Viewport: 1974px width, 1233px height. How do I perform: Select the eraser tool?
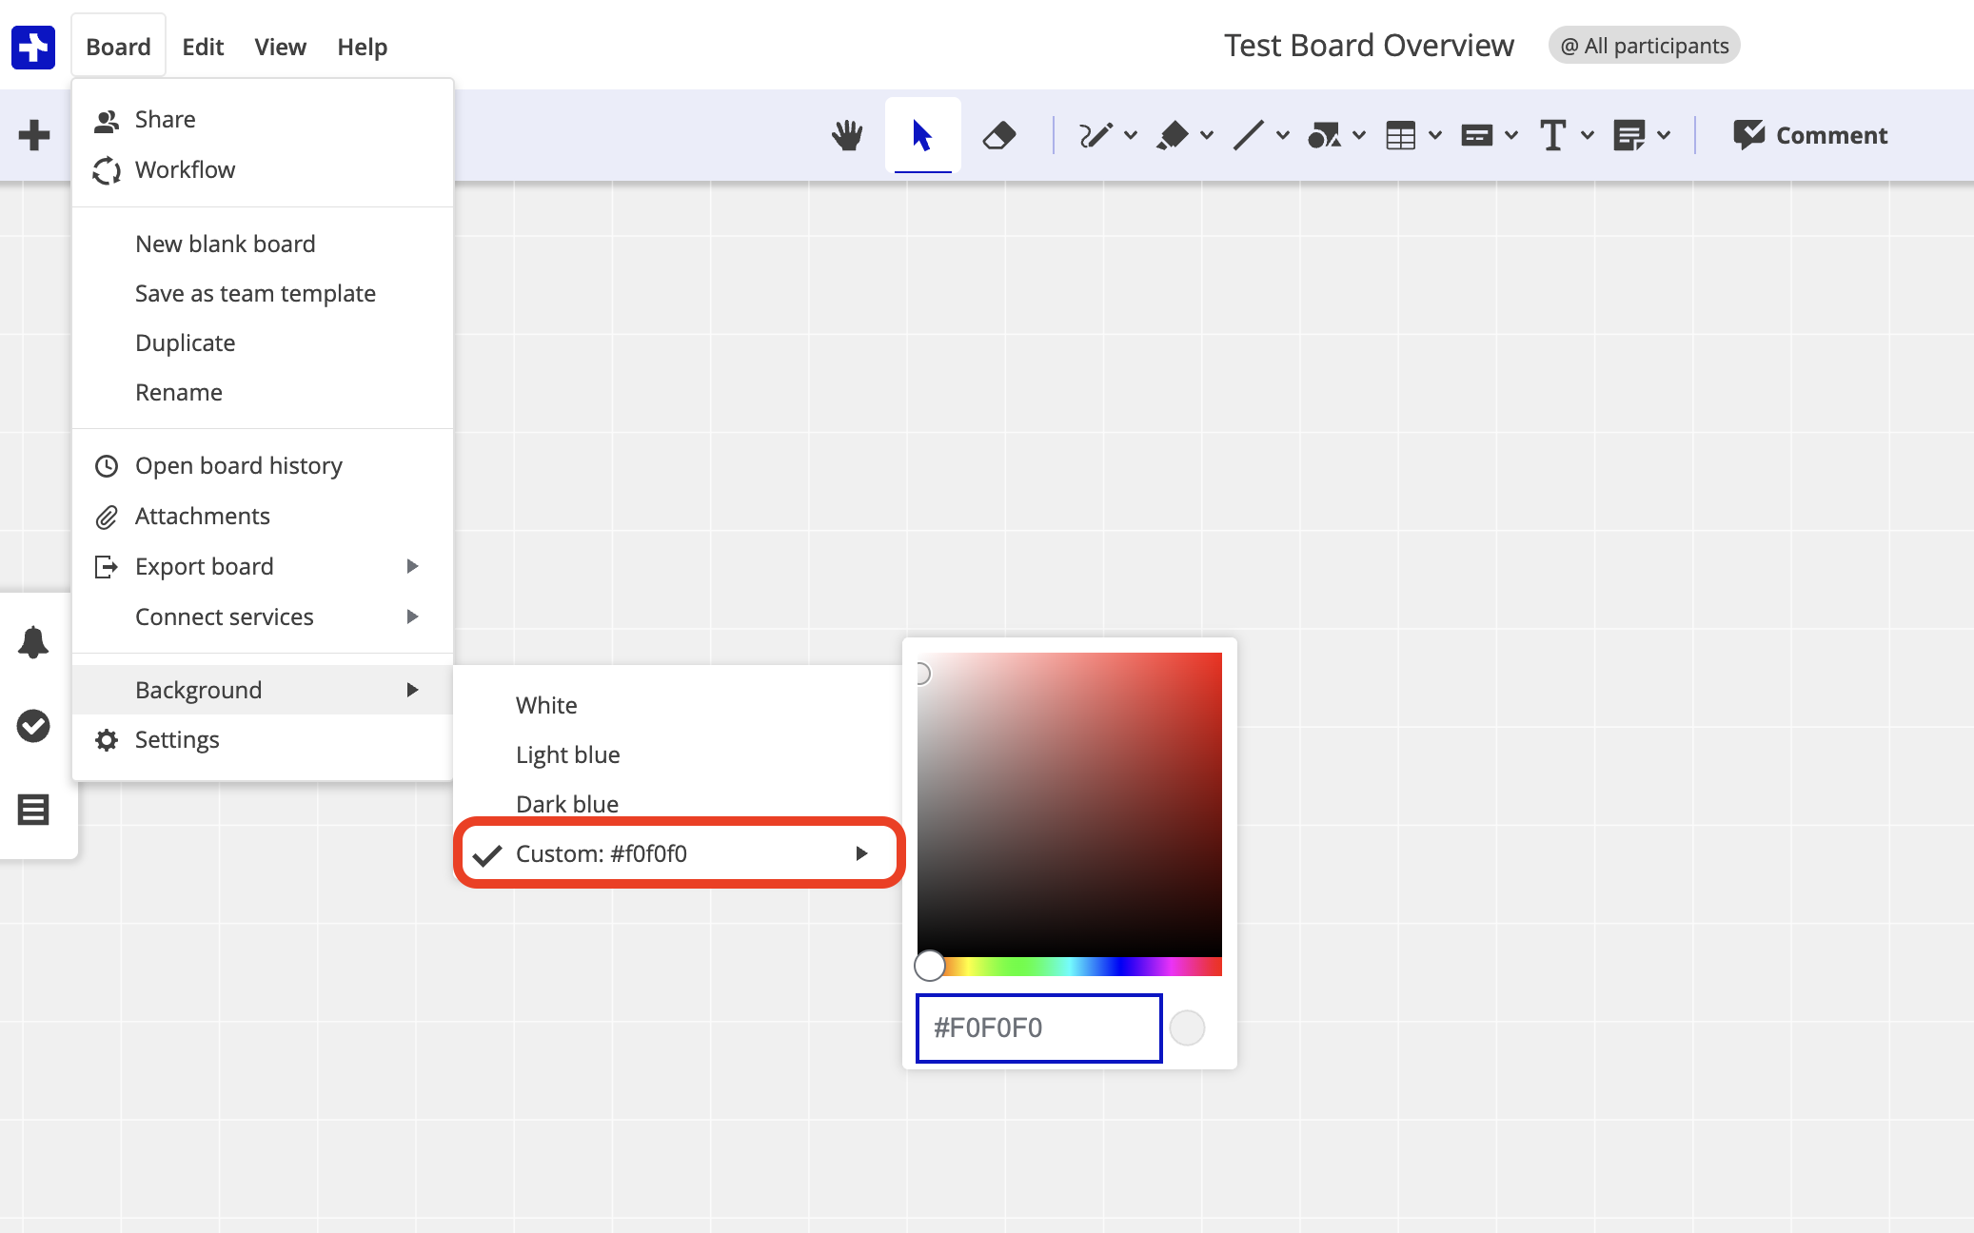998,135
